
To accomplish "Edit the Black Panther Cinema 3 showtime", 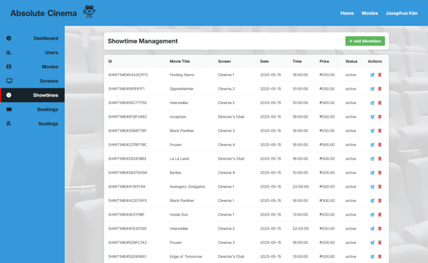I will click(x=372, y=131).
